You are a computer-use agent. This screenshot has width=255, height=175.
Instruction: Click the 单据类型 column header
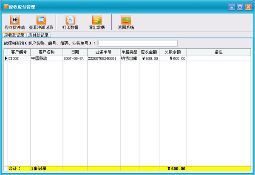coord(130,52)
